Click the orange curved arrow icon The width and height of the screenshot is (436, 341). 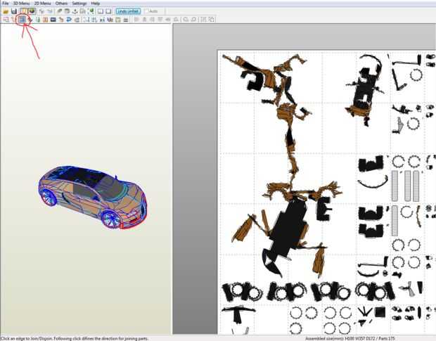(x=61, y=20)
